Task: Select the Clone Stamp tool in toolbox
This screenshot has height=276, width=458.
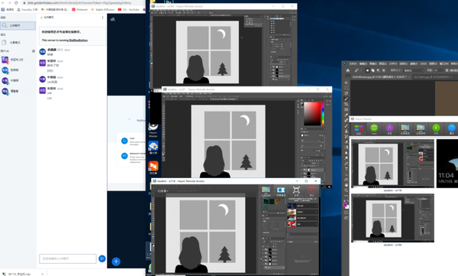Action: tap(346, 131)
